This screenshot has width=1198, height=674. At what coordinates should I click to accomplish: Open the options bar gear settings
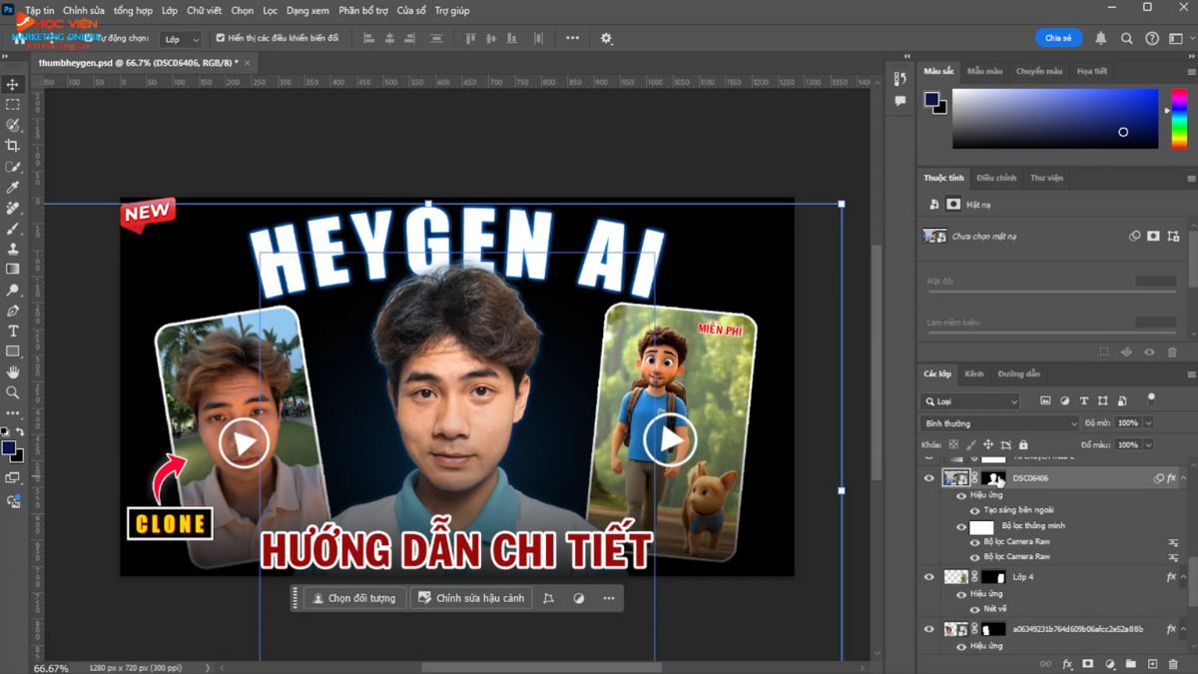(x=606, y=38)
